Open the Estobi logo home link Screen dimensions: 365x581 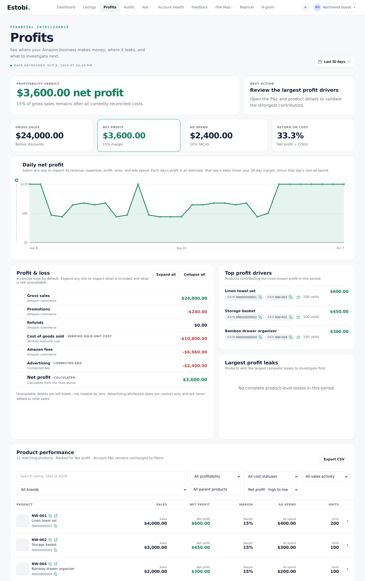[x=19, y=8]
